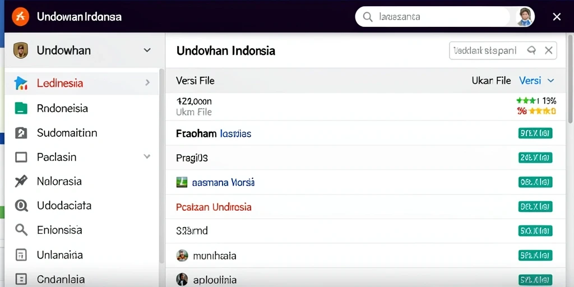
Task: Click the sidebar scrollbar
Action: [x=161, y=165]
